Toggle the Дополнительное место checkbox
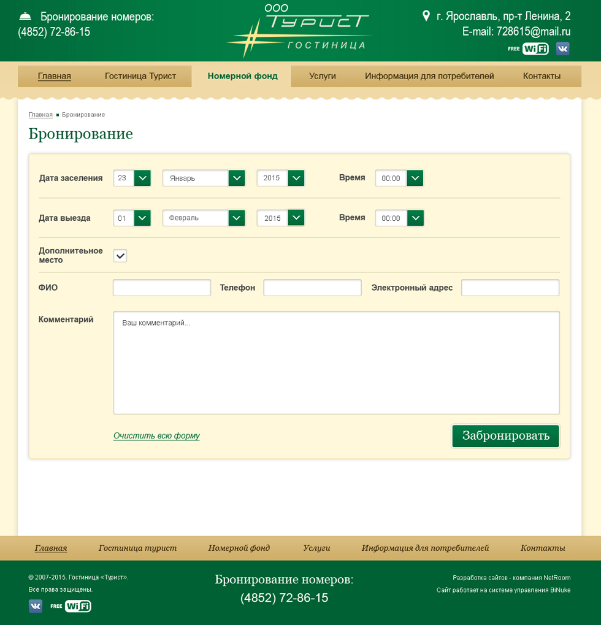 coord(120,256)
